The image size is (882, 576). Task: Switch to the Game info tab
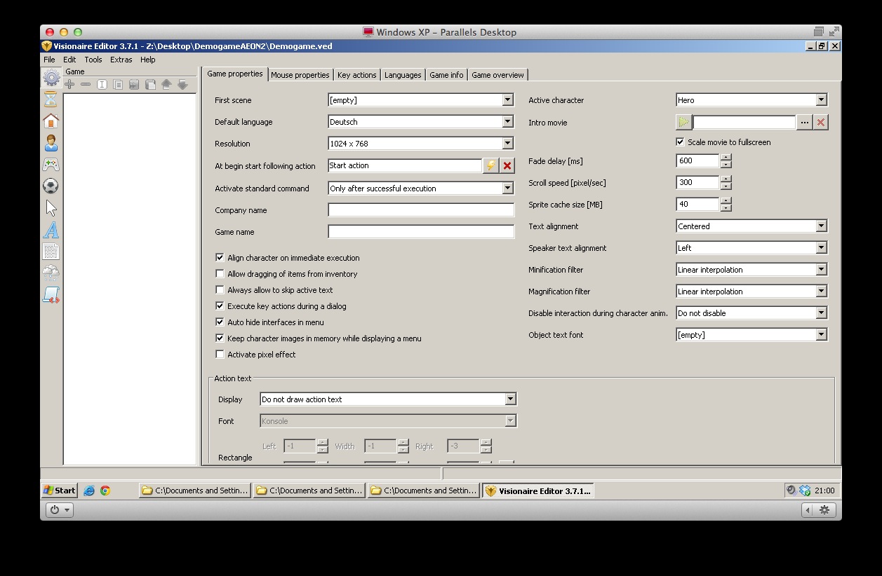click(x=446, y=75)
